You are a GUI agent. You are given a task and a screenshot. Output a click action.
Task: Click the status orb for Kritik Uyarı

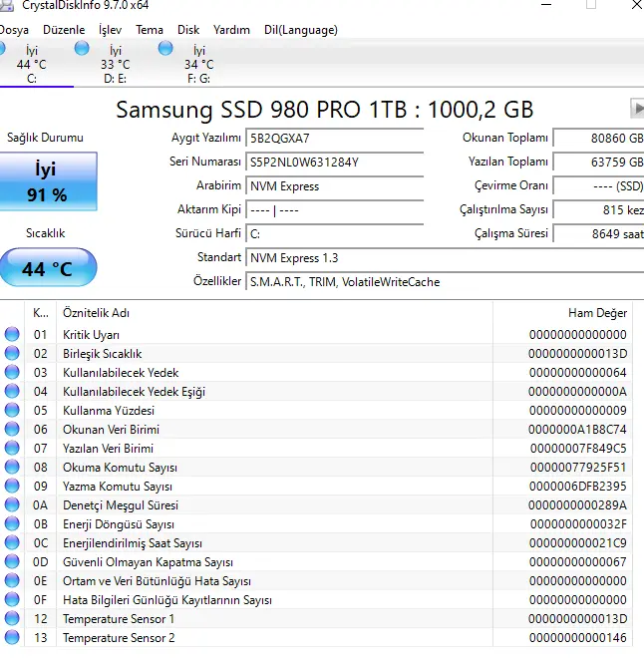[x=12, y=334]
